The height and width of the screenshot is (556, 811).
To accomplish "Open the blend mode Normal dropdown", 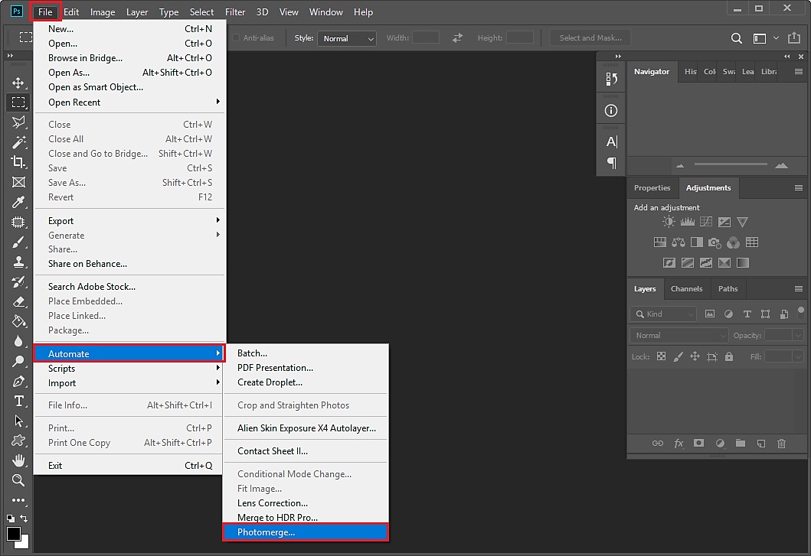I will point(679,335).
